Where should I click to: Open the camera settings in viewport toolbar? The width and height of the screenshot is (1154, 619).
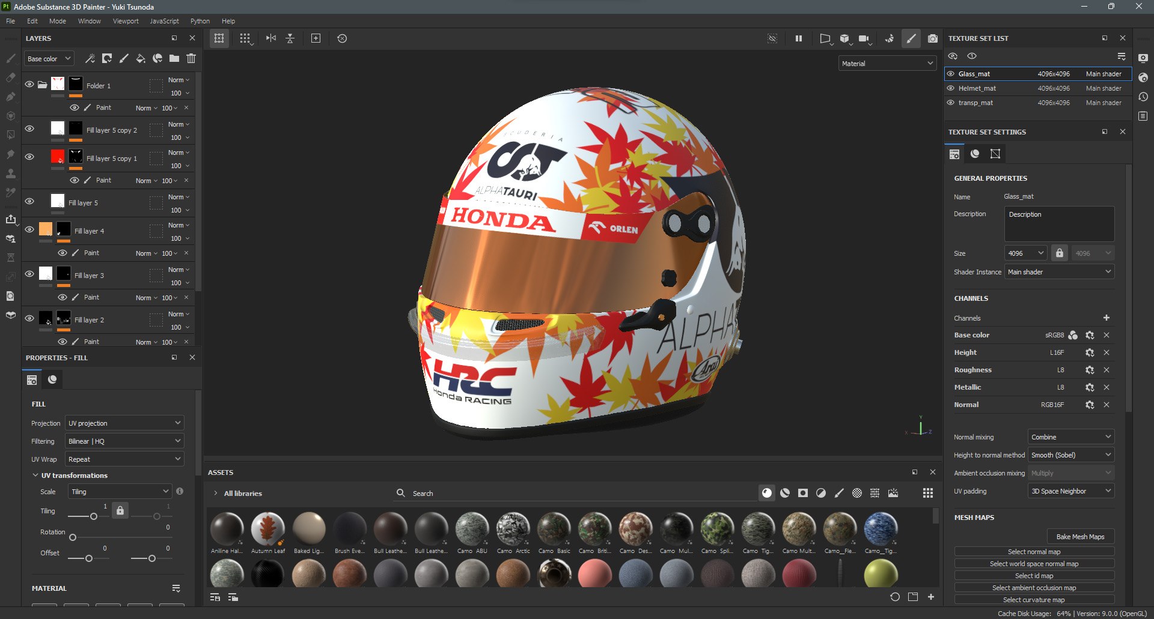[865, 38]
